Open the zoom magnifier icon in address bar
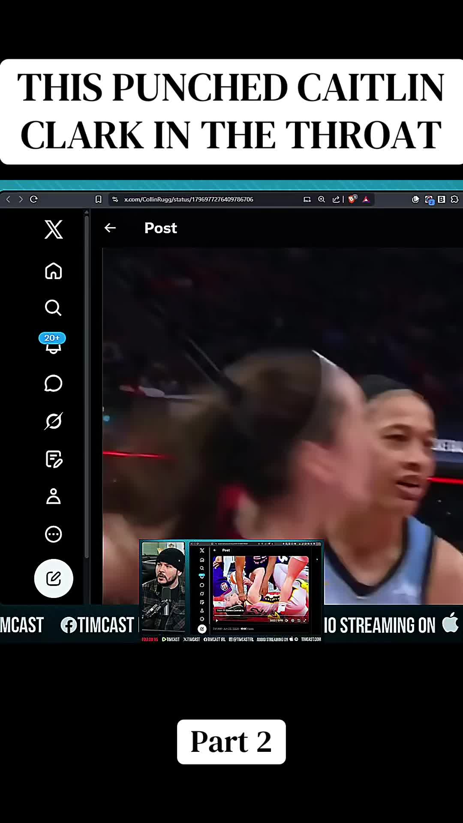 (322, 199)
